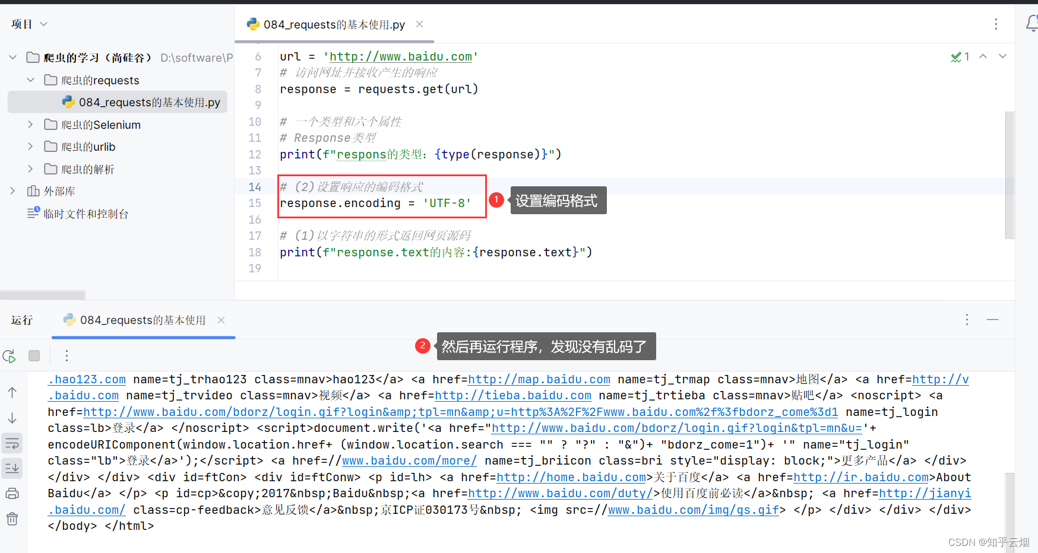Switch to the 084_requests的基本使用 Run tab
1038x553 pixels.
click(143, 320)
